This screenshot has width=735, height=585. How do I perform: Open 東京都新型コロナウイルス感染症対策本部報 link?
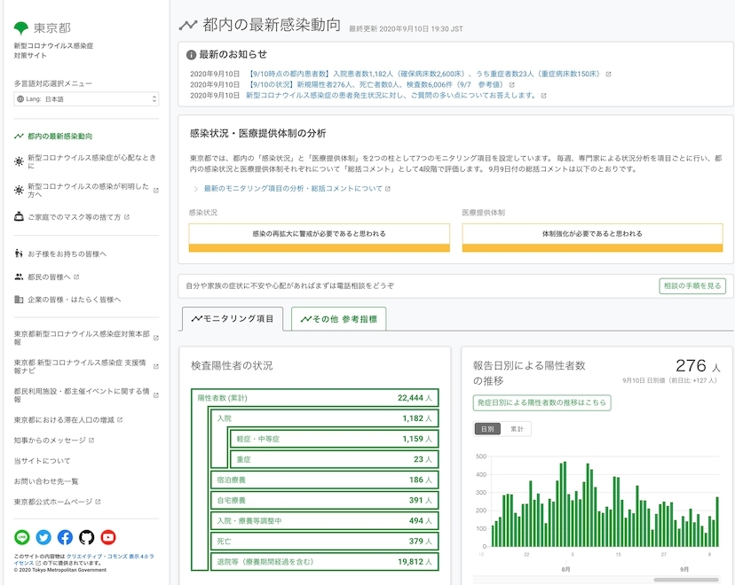pyautogui.click(x=86, y=338)
